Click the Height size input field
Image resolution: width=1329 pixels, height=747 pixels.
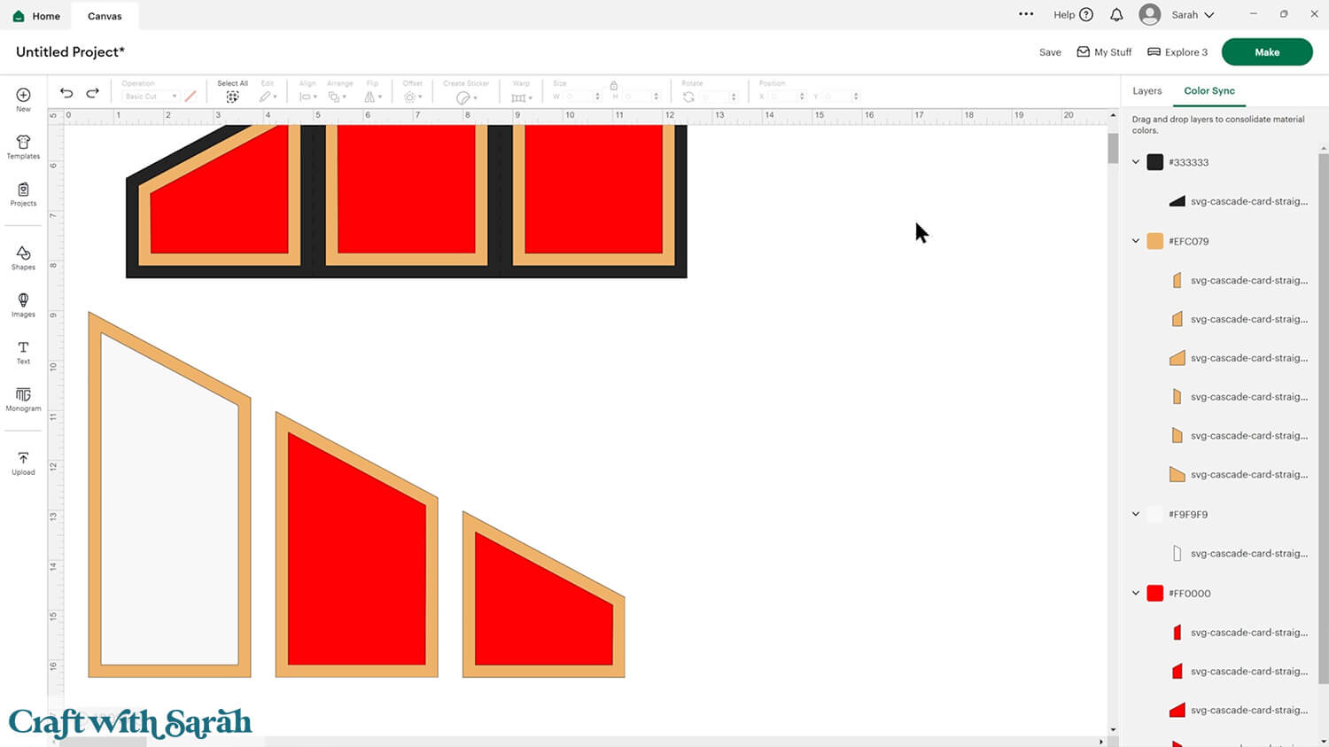coord(640,97)
